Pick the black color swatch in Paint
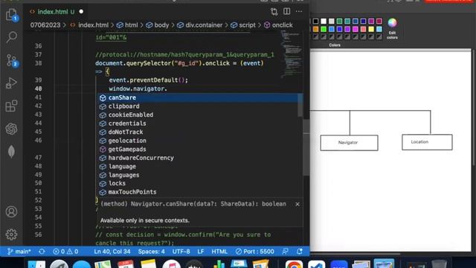The image size is (476, 268). (315, 21)
